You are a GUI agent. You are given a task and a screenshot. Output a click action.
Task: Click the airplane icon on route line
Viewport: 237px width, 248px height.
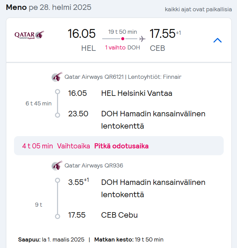(142, 39)
